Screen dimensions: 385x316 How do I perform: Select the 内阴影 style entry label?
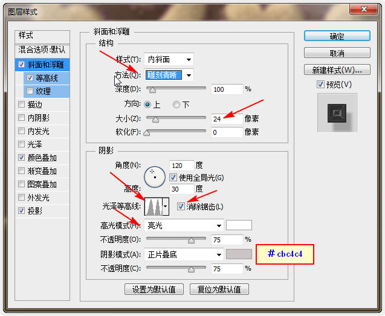[x=38, y=118]
